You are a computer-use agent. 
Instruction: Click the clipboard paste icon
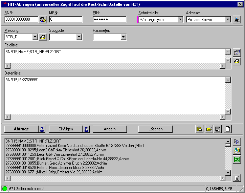199,129
